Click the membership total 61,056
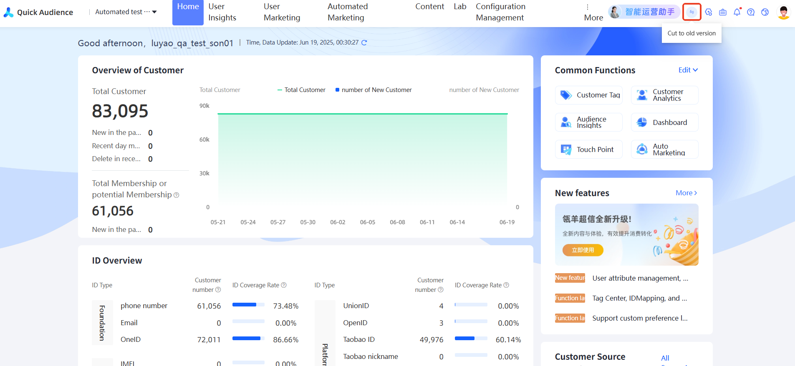This screenshot has width=795, height=366. [113, 211]
